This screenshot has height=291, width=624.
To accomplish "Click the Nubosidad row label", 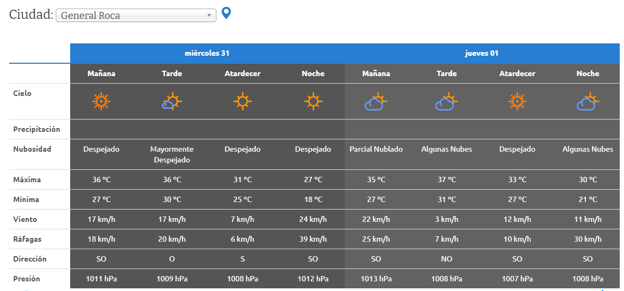I will (x=32, y=150).
